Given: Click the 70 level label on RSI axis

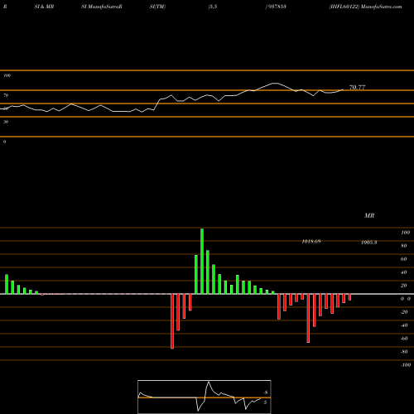Looking at the screenshot, I should (6, 95).
